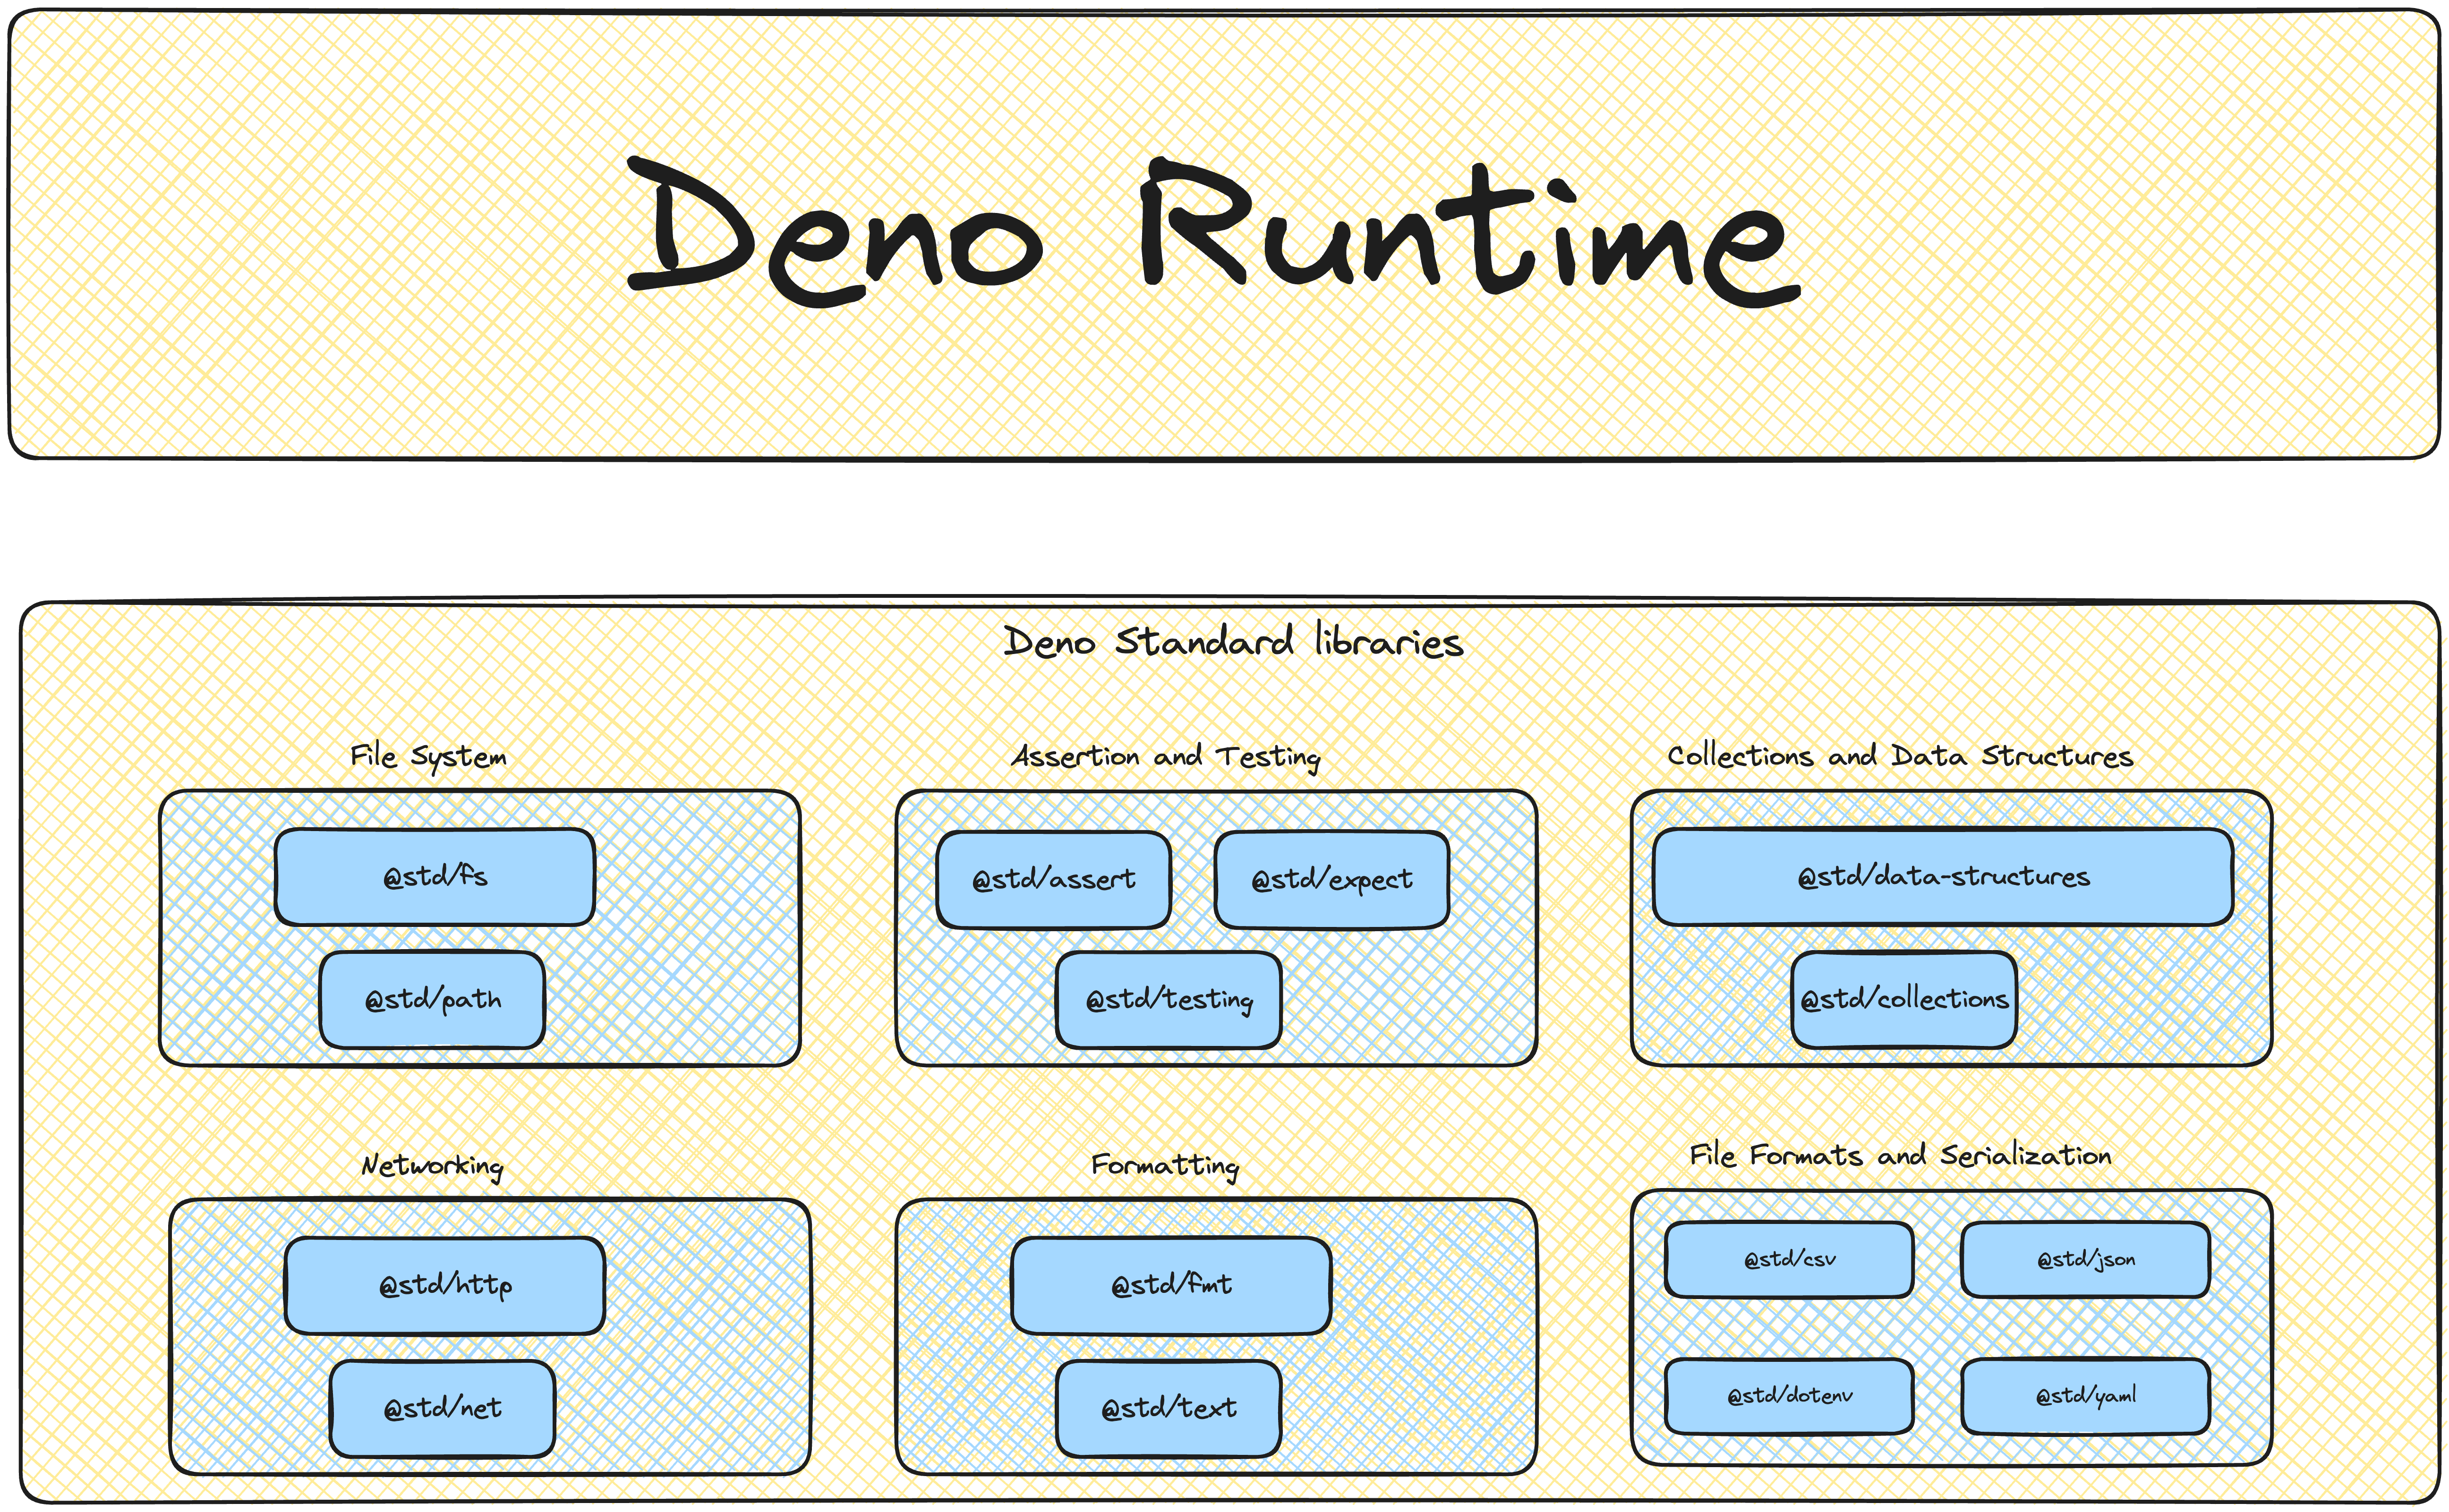Select the @std/fs box
The image size is (2449, 1512).
(x=435, y=877)
